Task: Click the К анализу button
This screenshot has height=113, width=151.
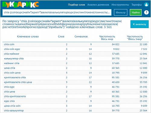Action: (140, 24)
